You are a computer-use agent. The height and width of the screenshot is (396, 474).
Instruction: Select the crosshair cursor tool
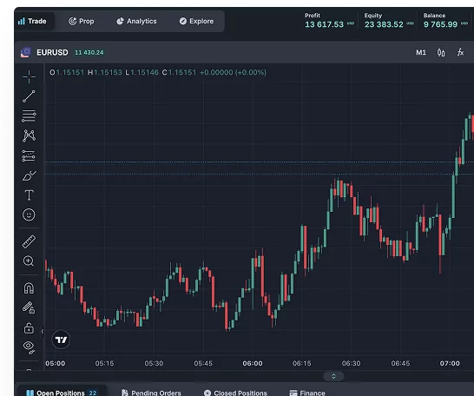(29, 76)
